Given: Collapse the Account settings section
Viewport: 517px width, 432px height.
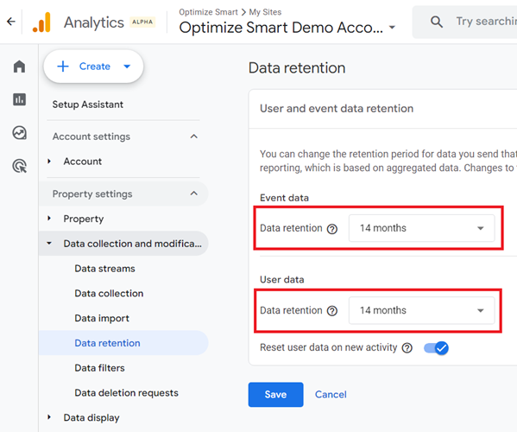Looking at the screenshot, I should click(x=194, y=137).
